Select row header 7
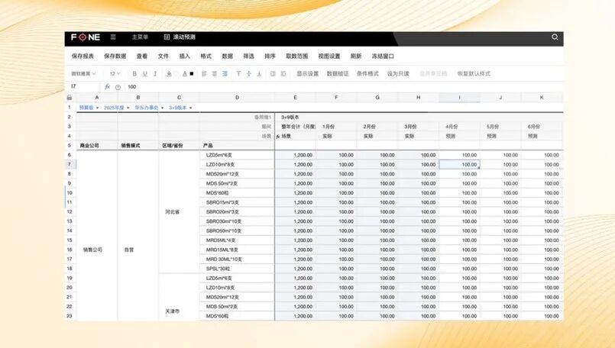The width and height of the screenshot is (615, 348). (x=70, y=165)
